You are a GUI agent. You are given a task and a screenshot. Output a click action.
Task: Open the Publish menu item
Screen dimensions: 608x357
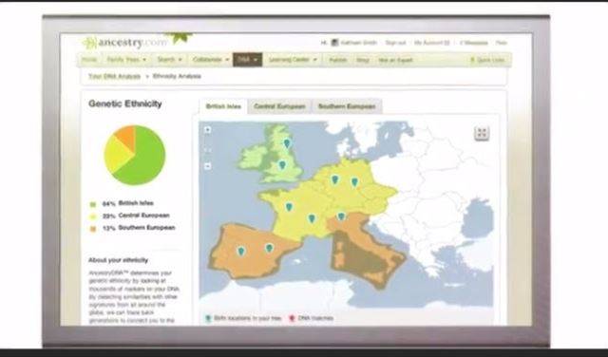point(338,60)
